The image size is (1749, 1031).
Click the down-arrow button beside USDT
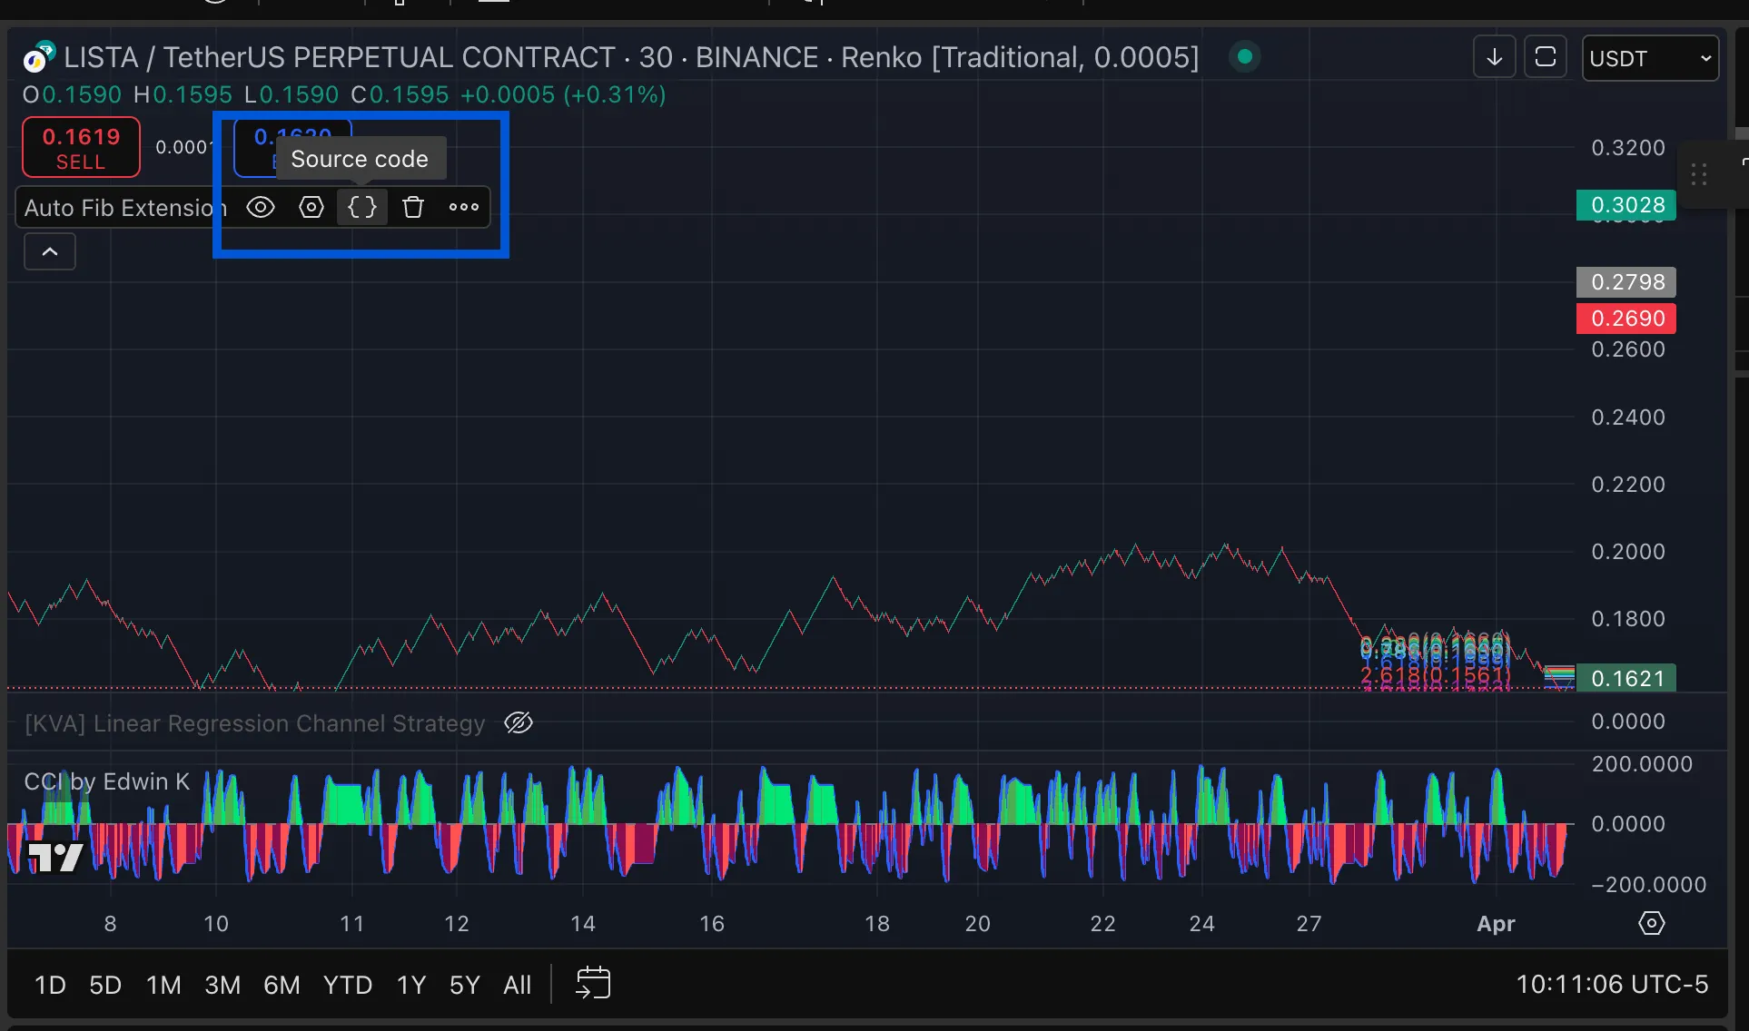[x=1494, y=58]
